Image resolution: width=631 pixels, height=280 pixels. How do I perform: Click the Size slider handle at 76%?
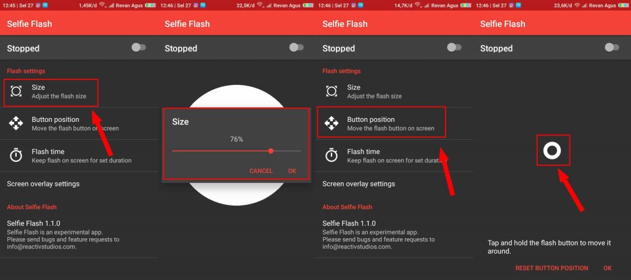271,151
